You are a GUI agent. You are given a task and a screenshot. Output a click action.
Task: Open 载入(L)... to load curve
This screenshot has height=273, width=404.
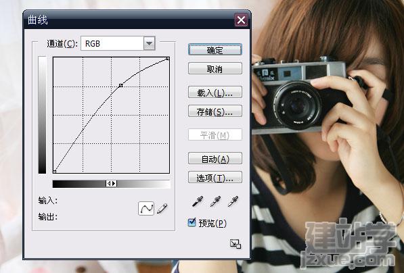[x=215, y=93]
